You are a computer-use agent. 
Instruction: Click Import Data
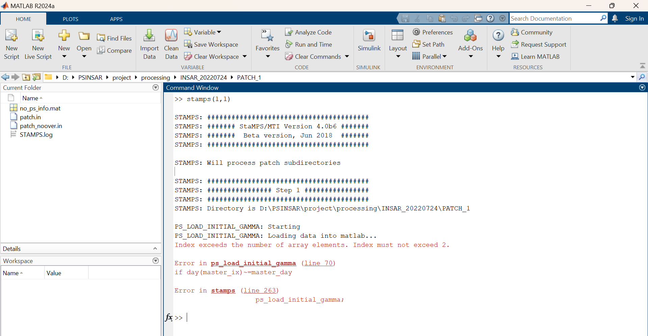coord(149,44)
